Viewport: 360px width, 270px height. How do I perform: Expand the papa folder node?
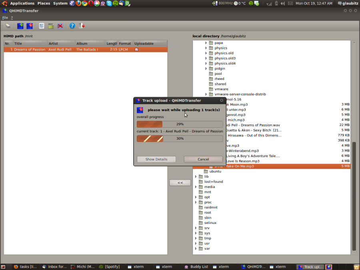tap(206, 43)
